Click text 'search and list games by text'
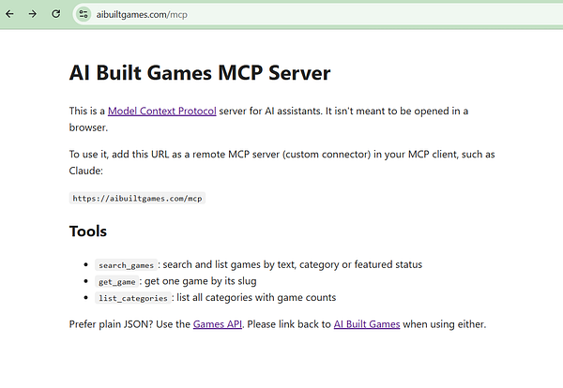The width and height of the screenshot is (563, 388). click(229, 264)
